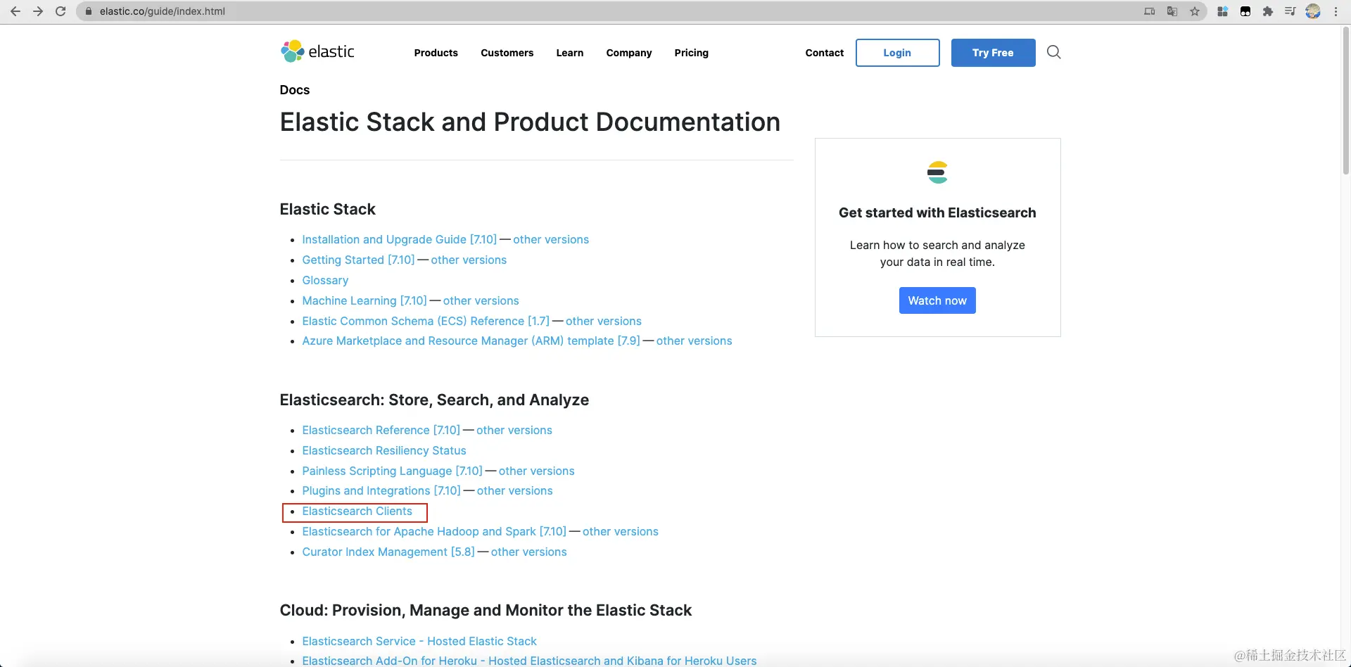Screen dimensions: 1351x667
Task: Open the user profile avatar menu
Action: coord(1313,11)
